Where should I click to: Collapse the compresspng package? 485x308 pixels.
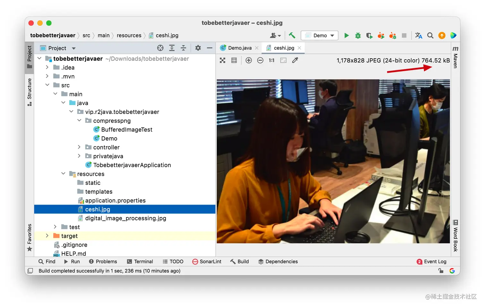coord(79,120)
